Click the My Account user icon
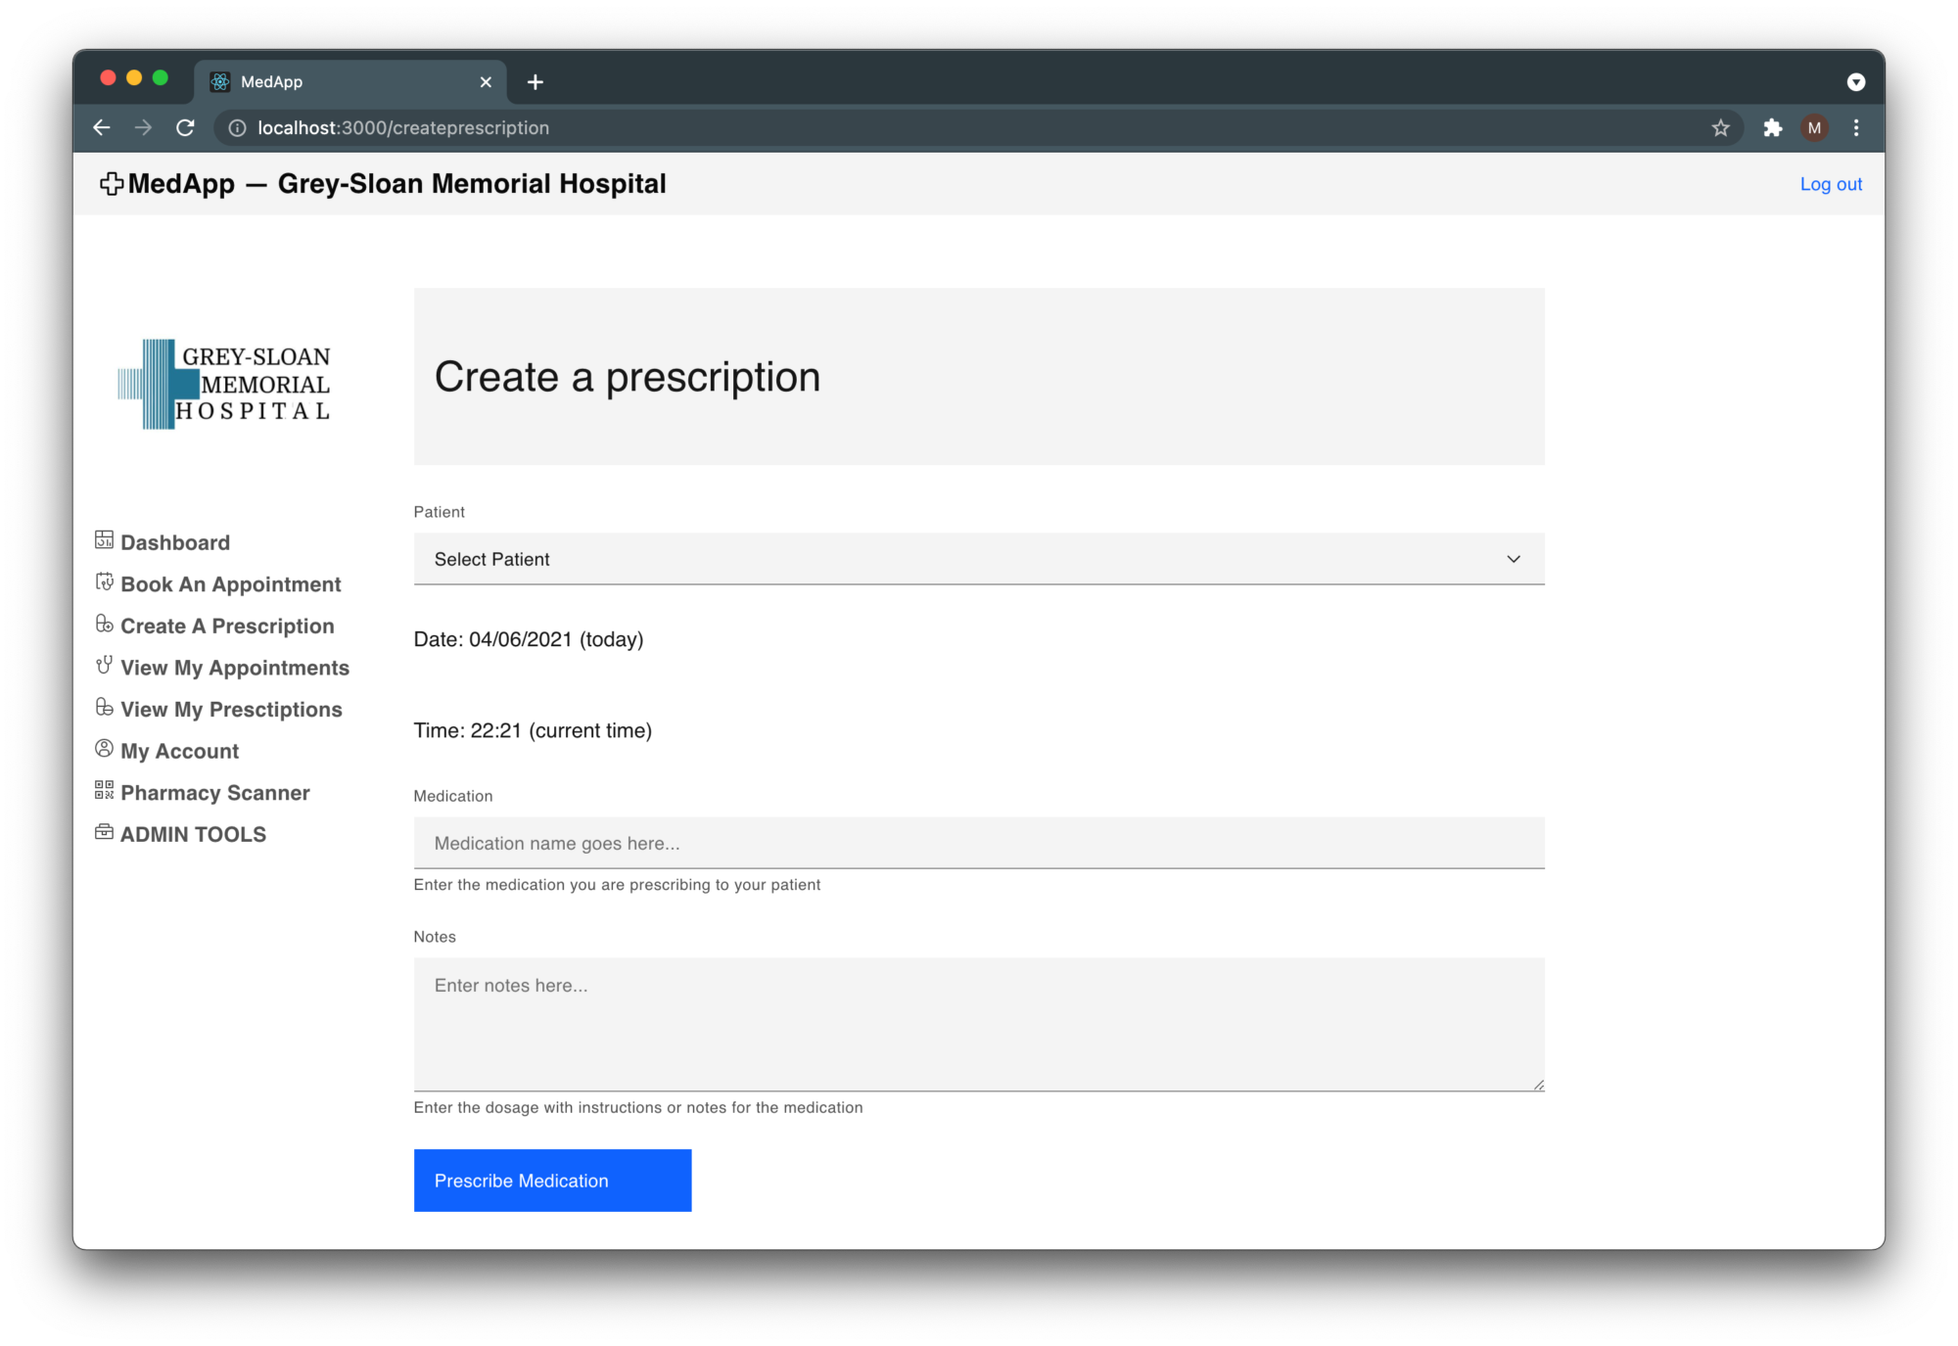Viewport: 1958px width, 1346px height. point(104,749)
